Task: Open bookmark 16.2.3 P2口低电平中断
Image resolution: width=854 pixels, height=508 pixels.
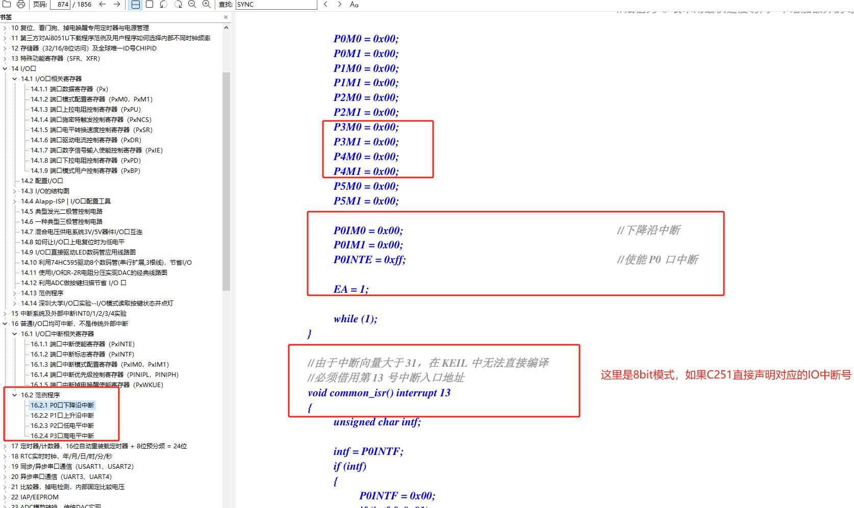Action: click(62, 426)
